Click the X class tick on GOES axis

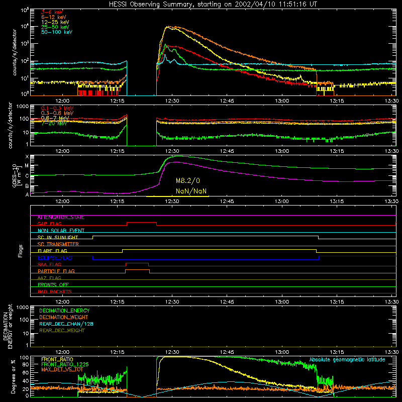(27, 156)
